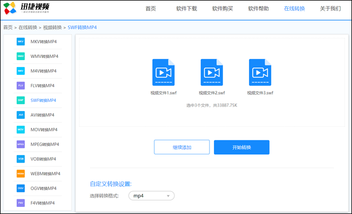Click the F4V format icon in sidebar
Screen dimensions: 352x214
point(21,203)
